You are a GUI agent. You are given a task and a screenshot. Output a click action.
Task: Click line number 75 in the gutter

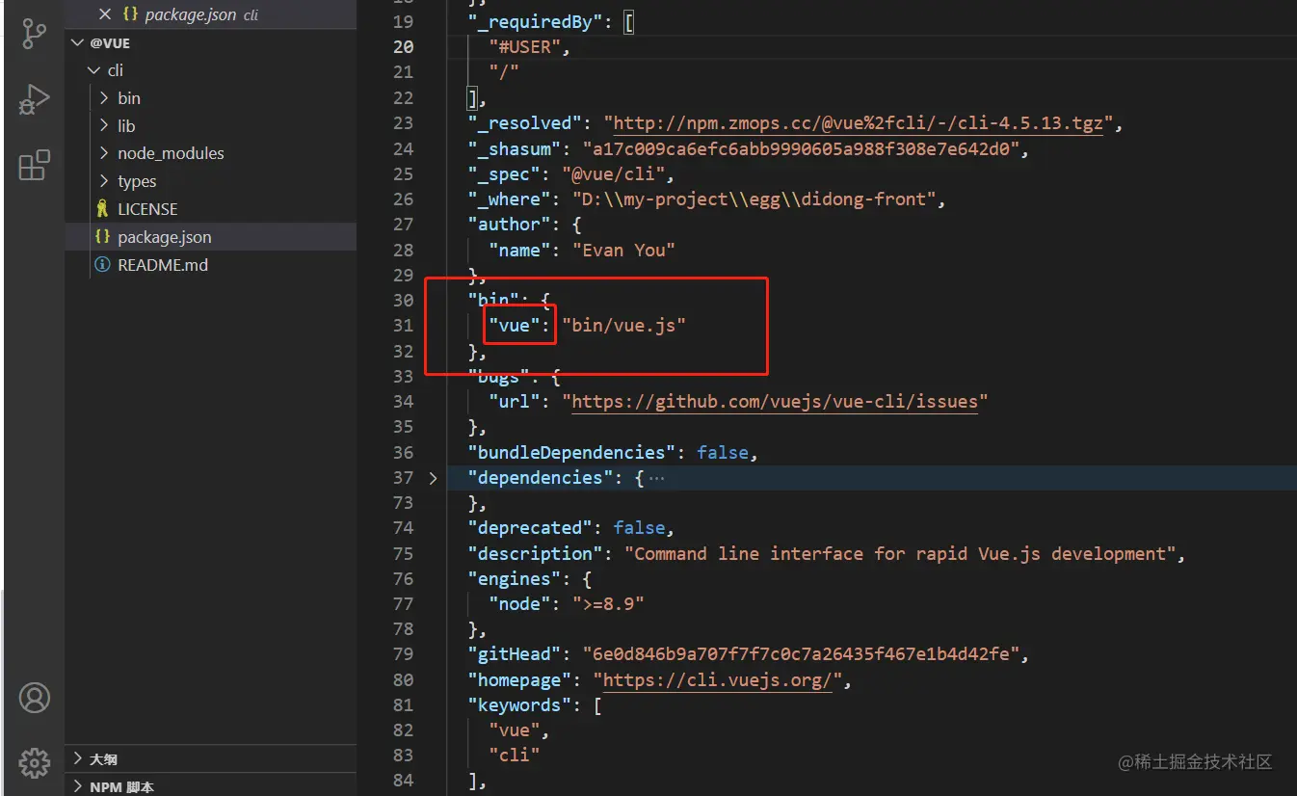click(403, 554)
